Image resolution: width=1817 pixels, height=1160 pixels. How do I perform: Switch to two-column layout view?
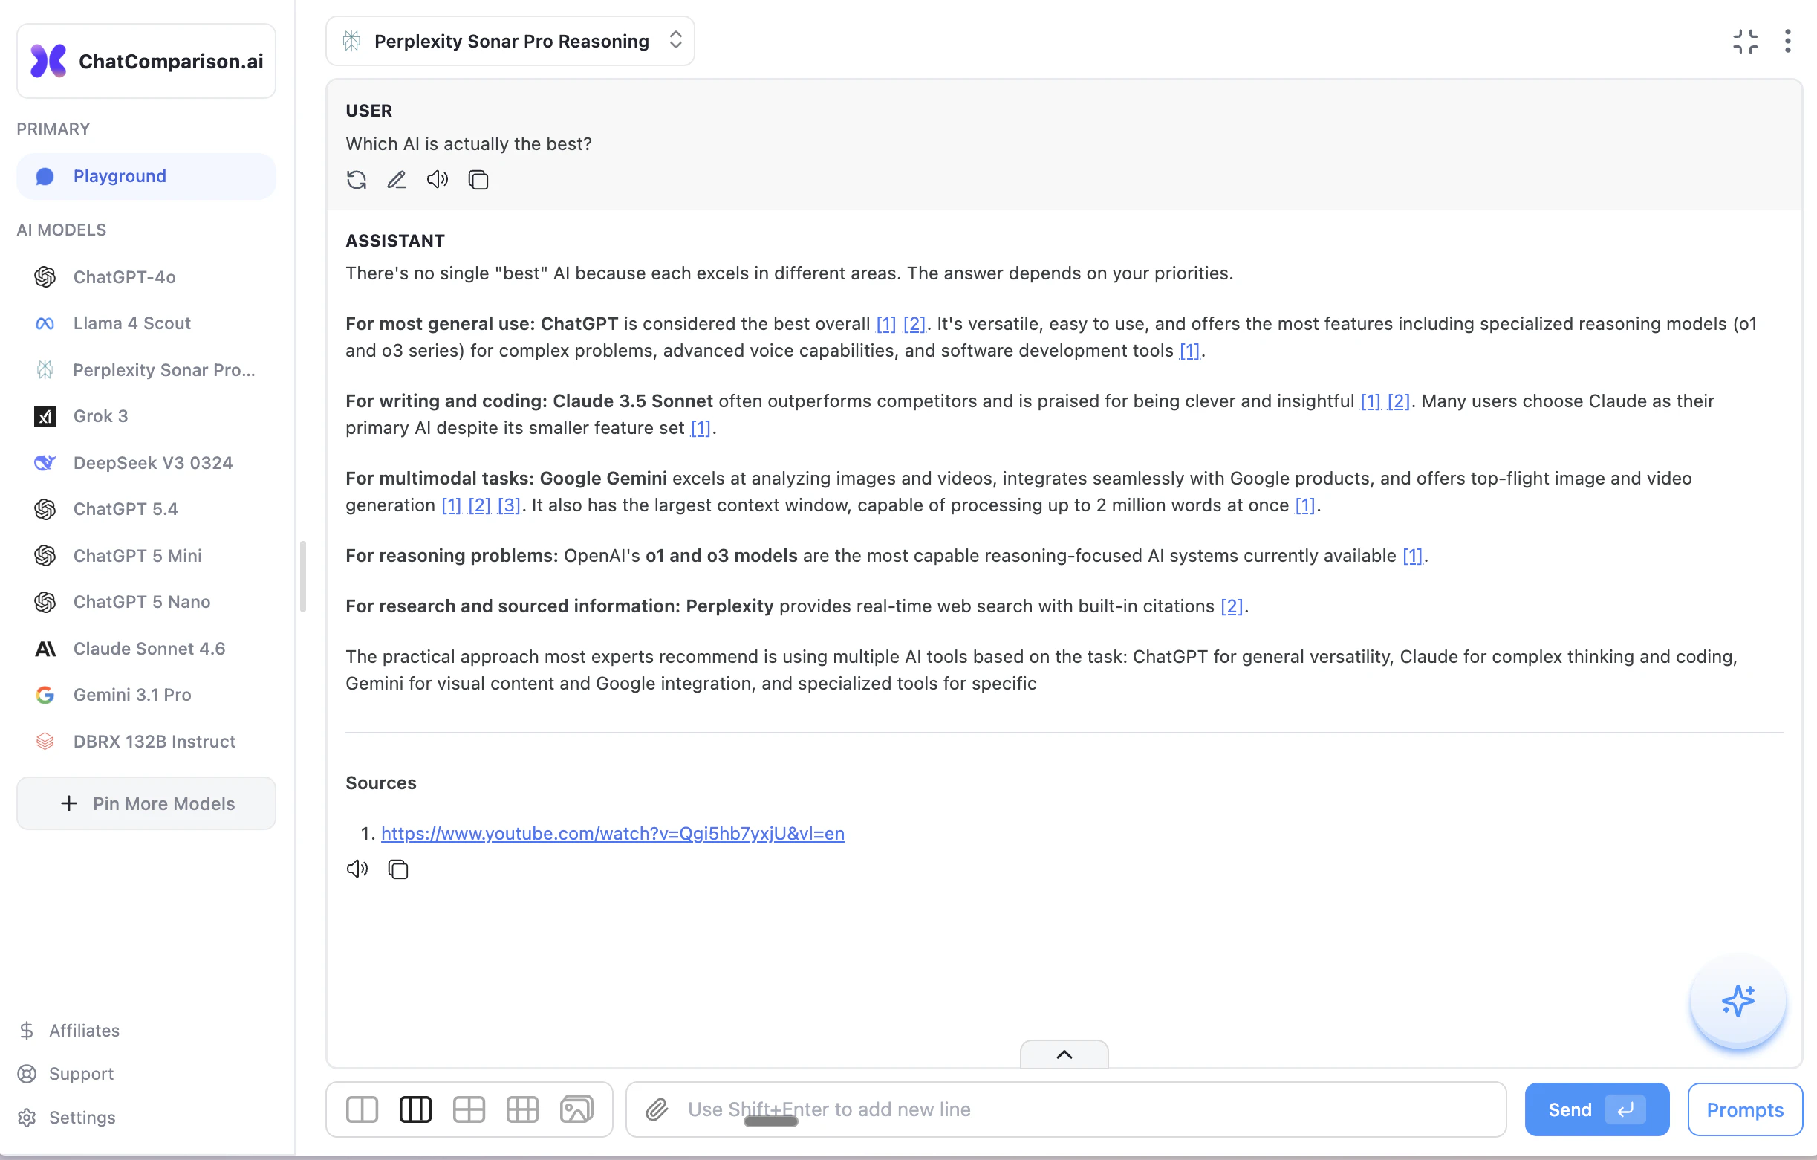362,1109
